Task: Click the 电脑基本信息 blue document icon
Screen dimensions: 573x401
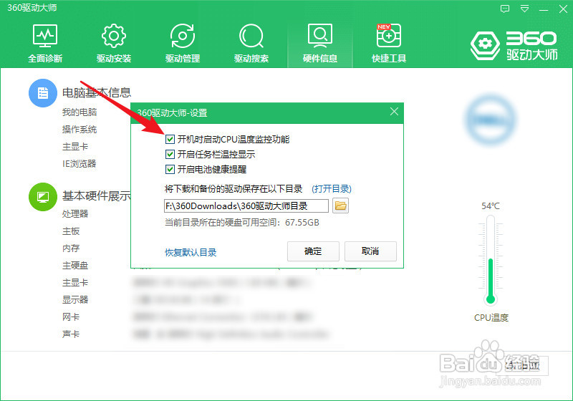Action: click(43, 93)
